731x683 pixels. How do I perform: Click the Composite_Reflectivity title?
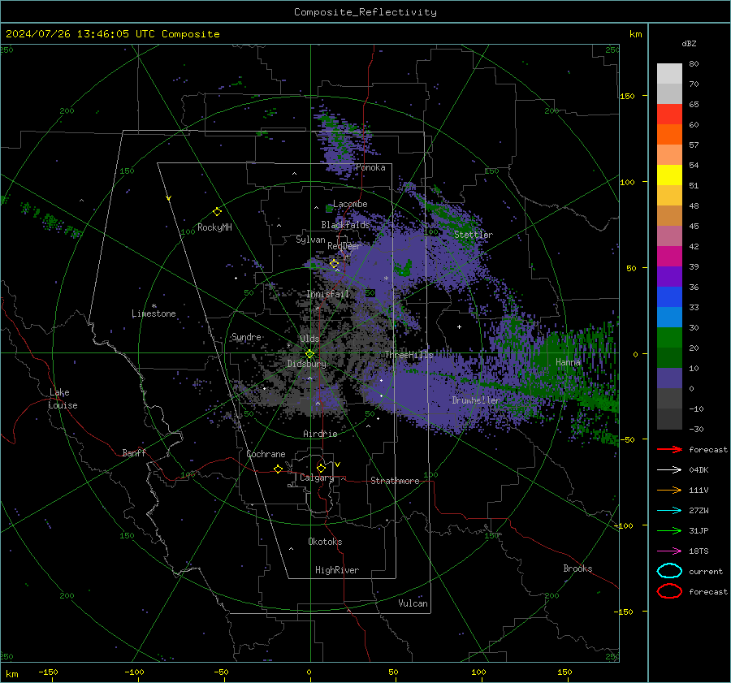coord(365,12)
